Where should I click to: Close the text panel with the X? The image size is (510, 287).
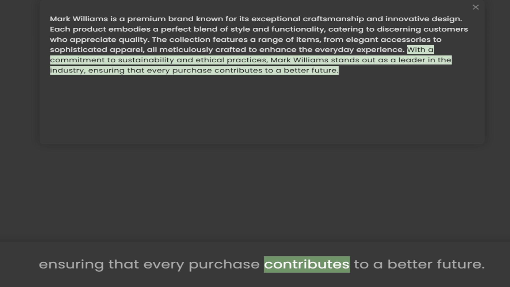[x=475, y=7]
